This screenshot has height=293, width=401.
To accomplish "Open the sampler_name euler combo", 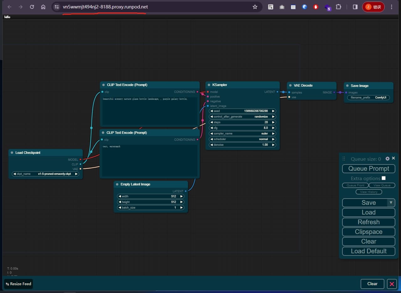I will coord(242,134).
